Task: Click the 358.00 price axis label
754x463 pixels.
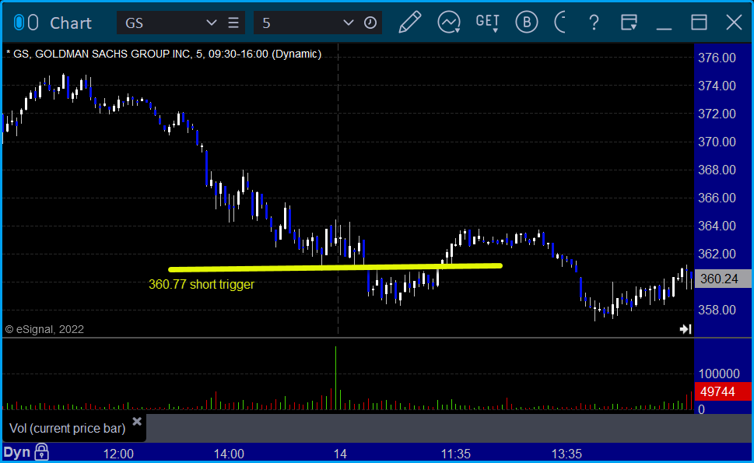Action: pos(717,310)
